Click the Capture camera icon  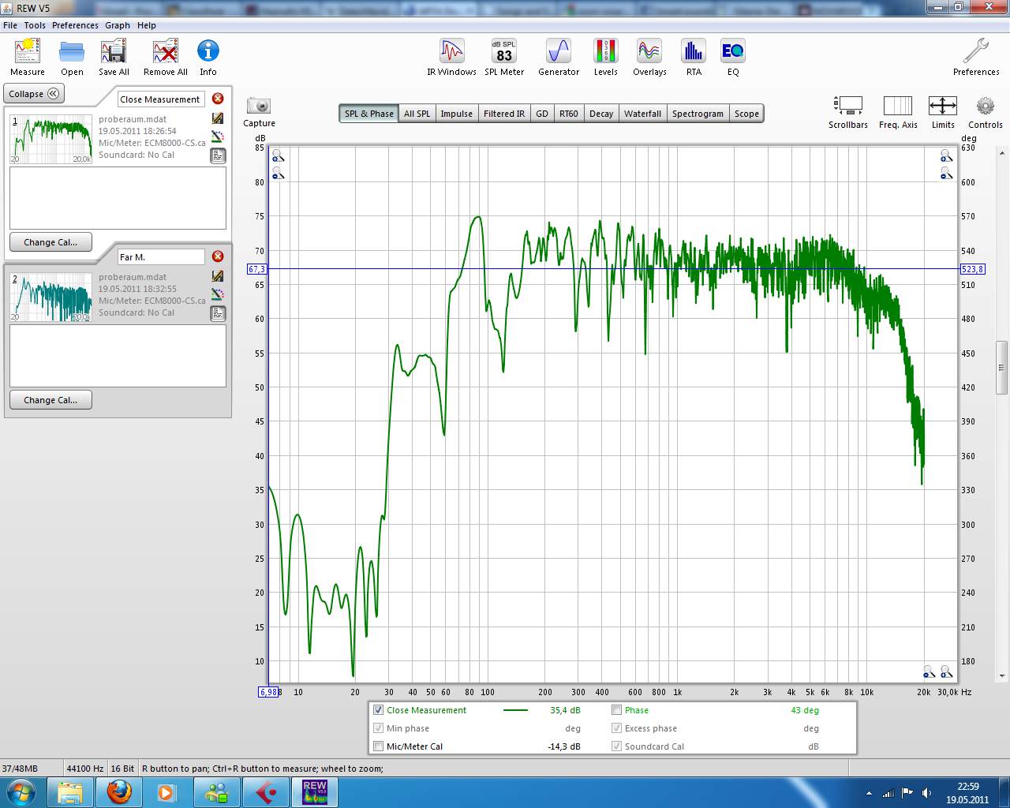(x=259, y=106)
